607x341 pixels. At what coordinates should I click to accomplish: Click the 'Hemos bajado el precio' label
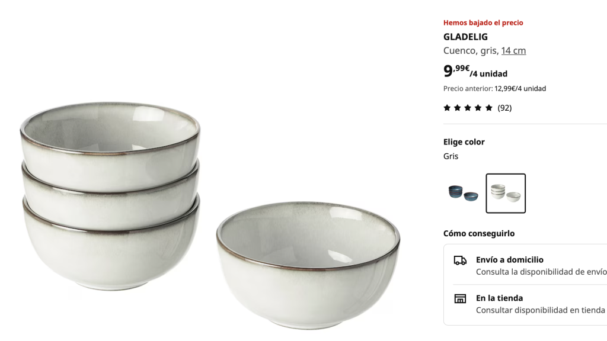point(483,23)
